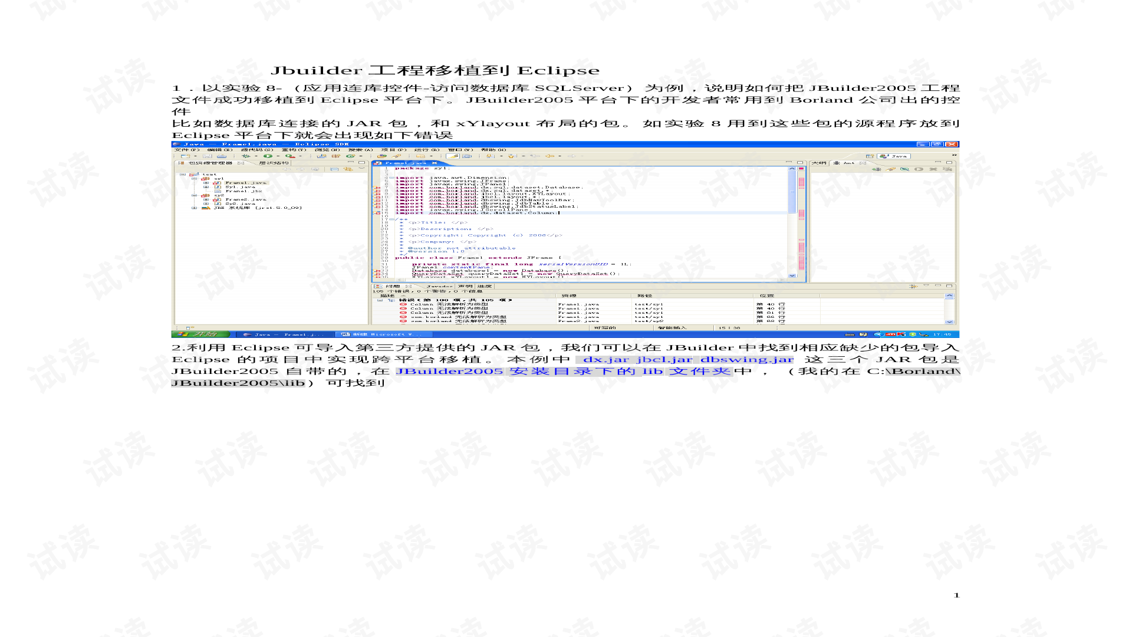Click the Print icon in Eclipse toolbar

tap(221, 156)
